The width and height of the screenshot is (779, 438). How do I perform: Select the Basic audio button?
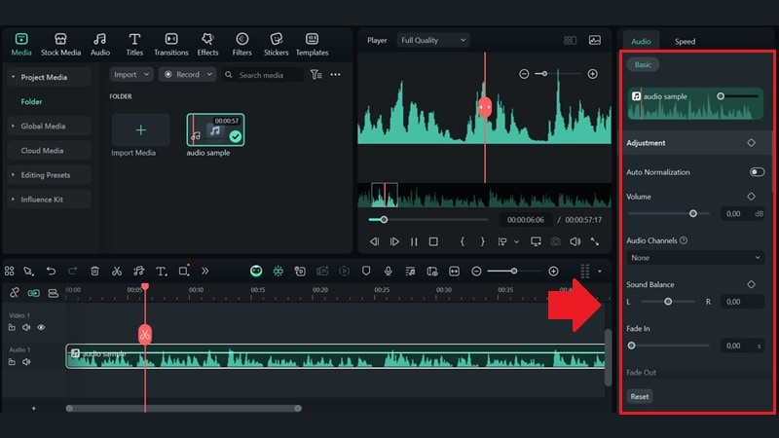pos(643,64)
